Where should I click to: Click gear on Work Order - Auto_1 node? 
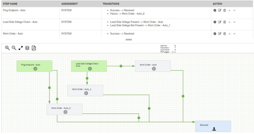(x=86, y=93)
